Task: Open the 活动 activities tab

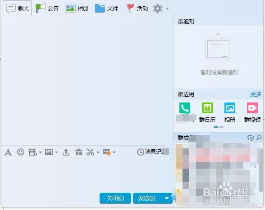Action: click(x=137, y=8)
